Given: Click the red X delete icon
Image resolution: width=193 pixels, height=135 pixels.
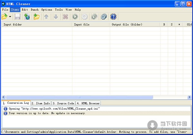Looking at the screenshot, I should tap(65, 17).
